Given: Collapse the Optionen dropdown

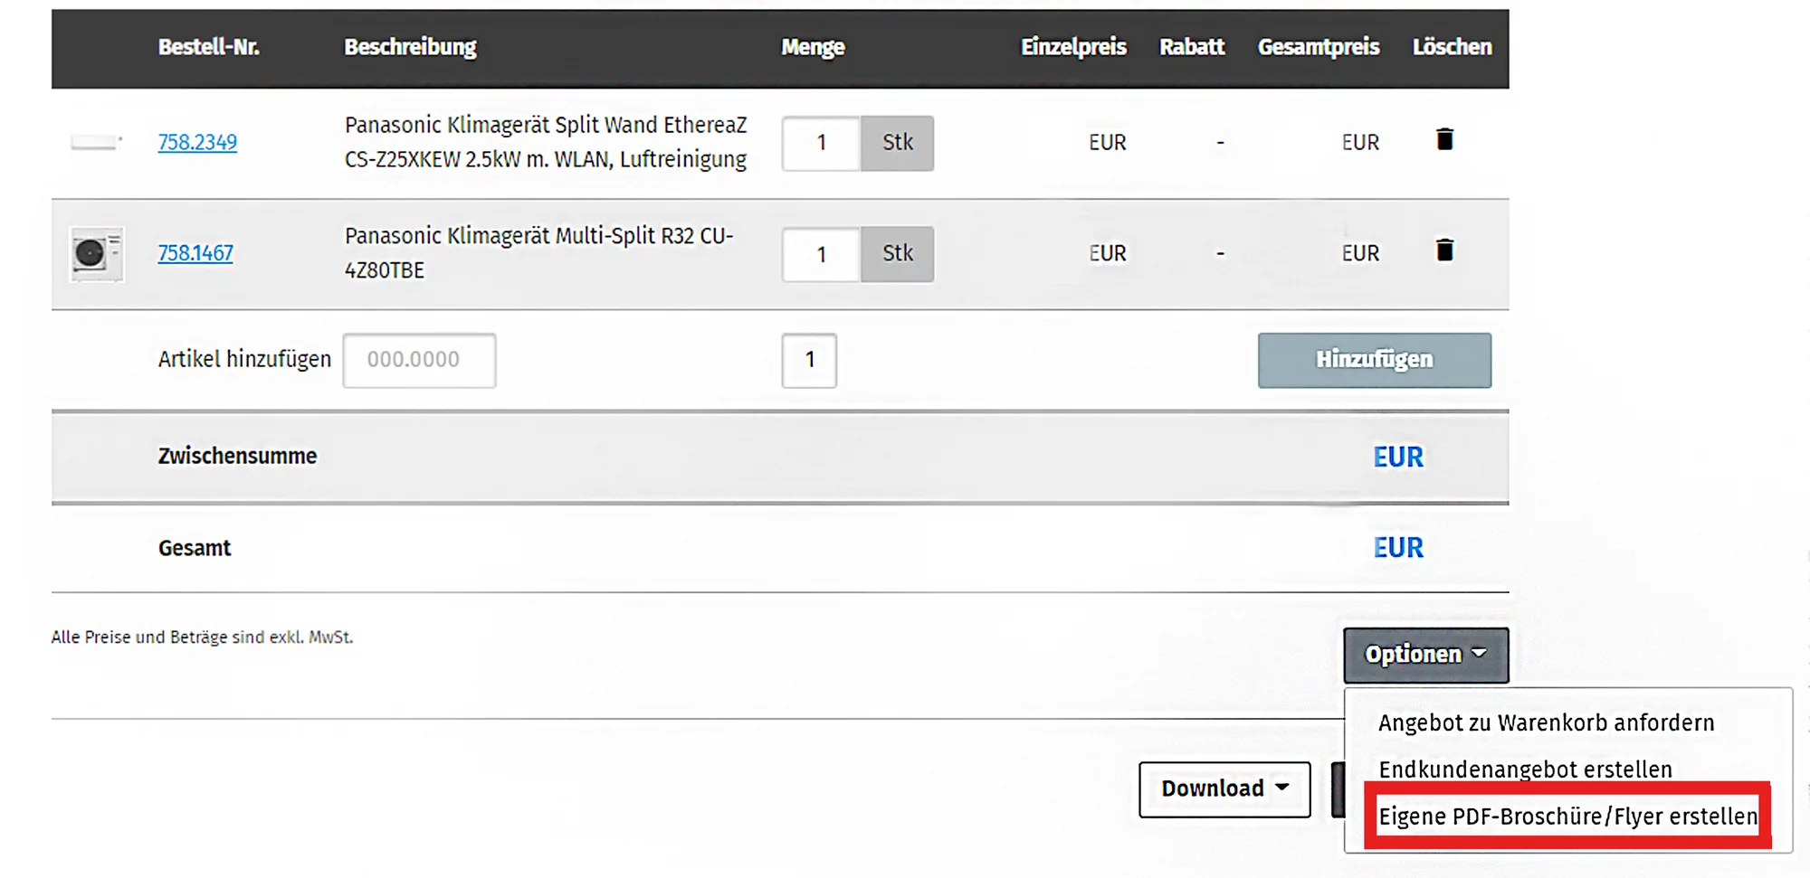Looking at the screenshot, I should [1425, 655].
